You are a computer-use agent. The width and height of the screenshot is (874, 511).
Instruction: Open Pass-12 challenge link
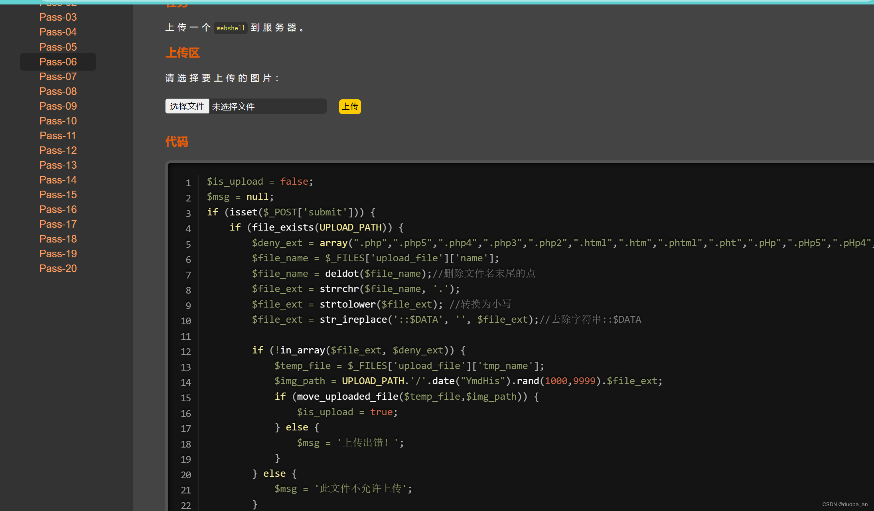tap(58, 150)
